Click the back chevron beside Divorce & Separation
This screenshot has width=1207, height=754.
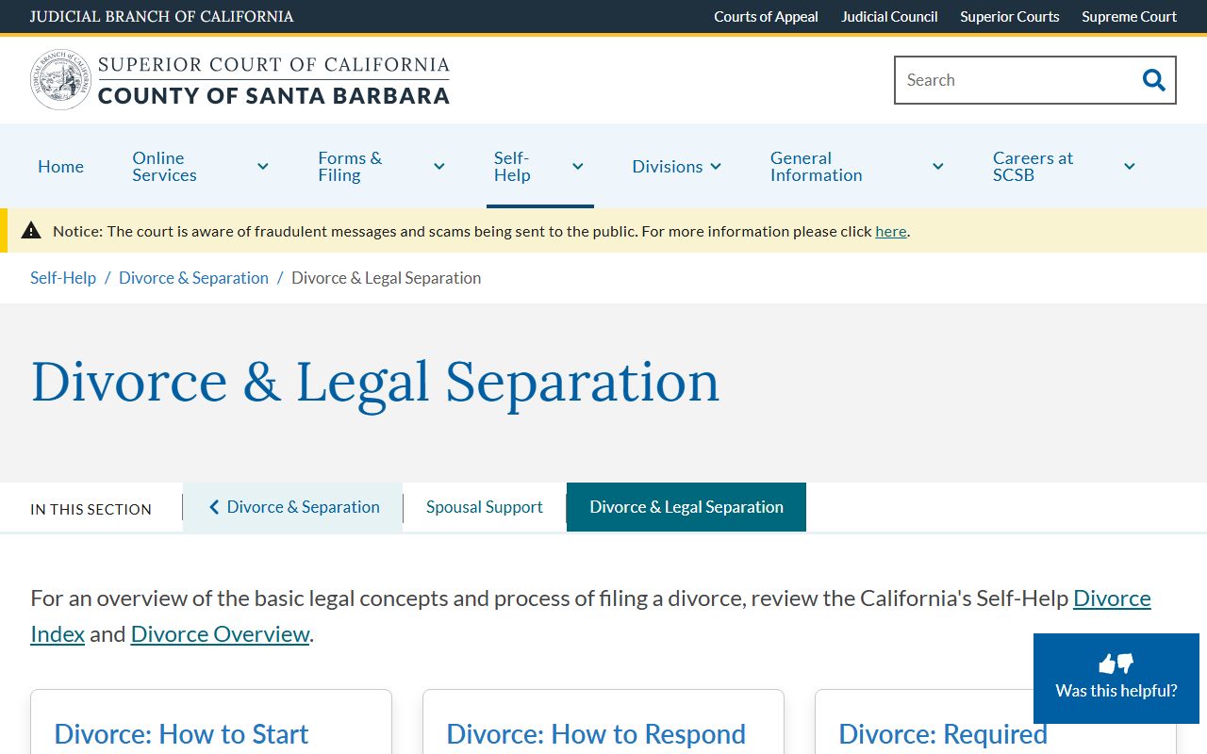(214, 507)
